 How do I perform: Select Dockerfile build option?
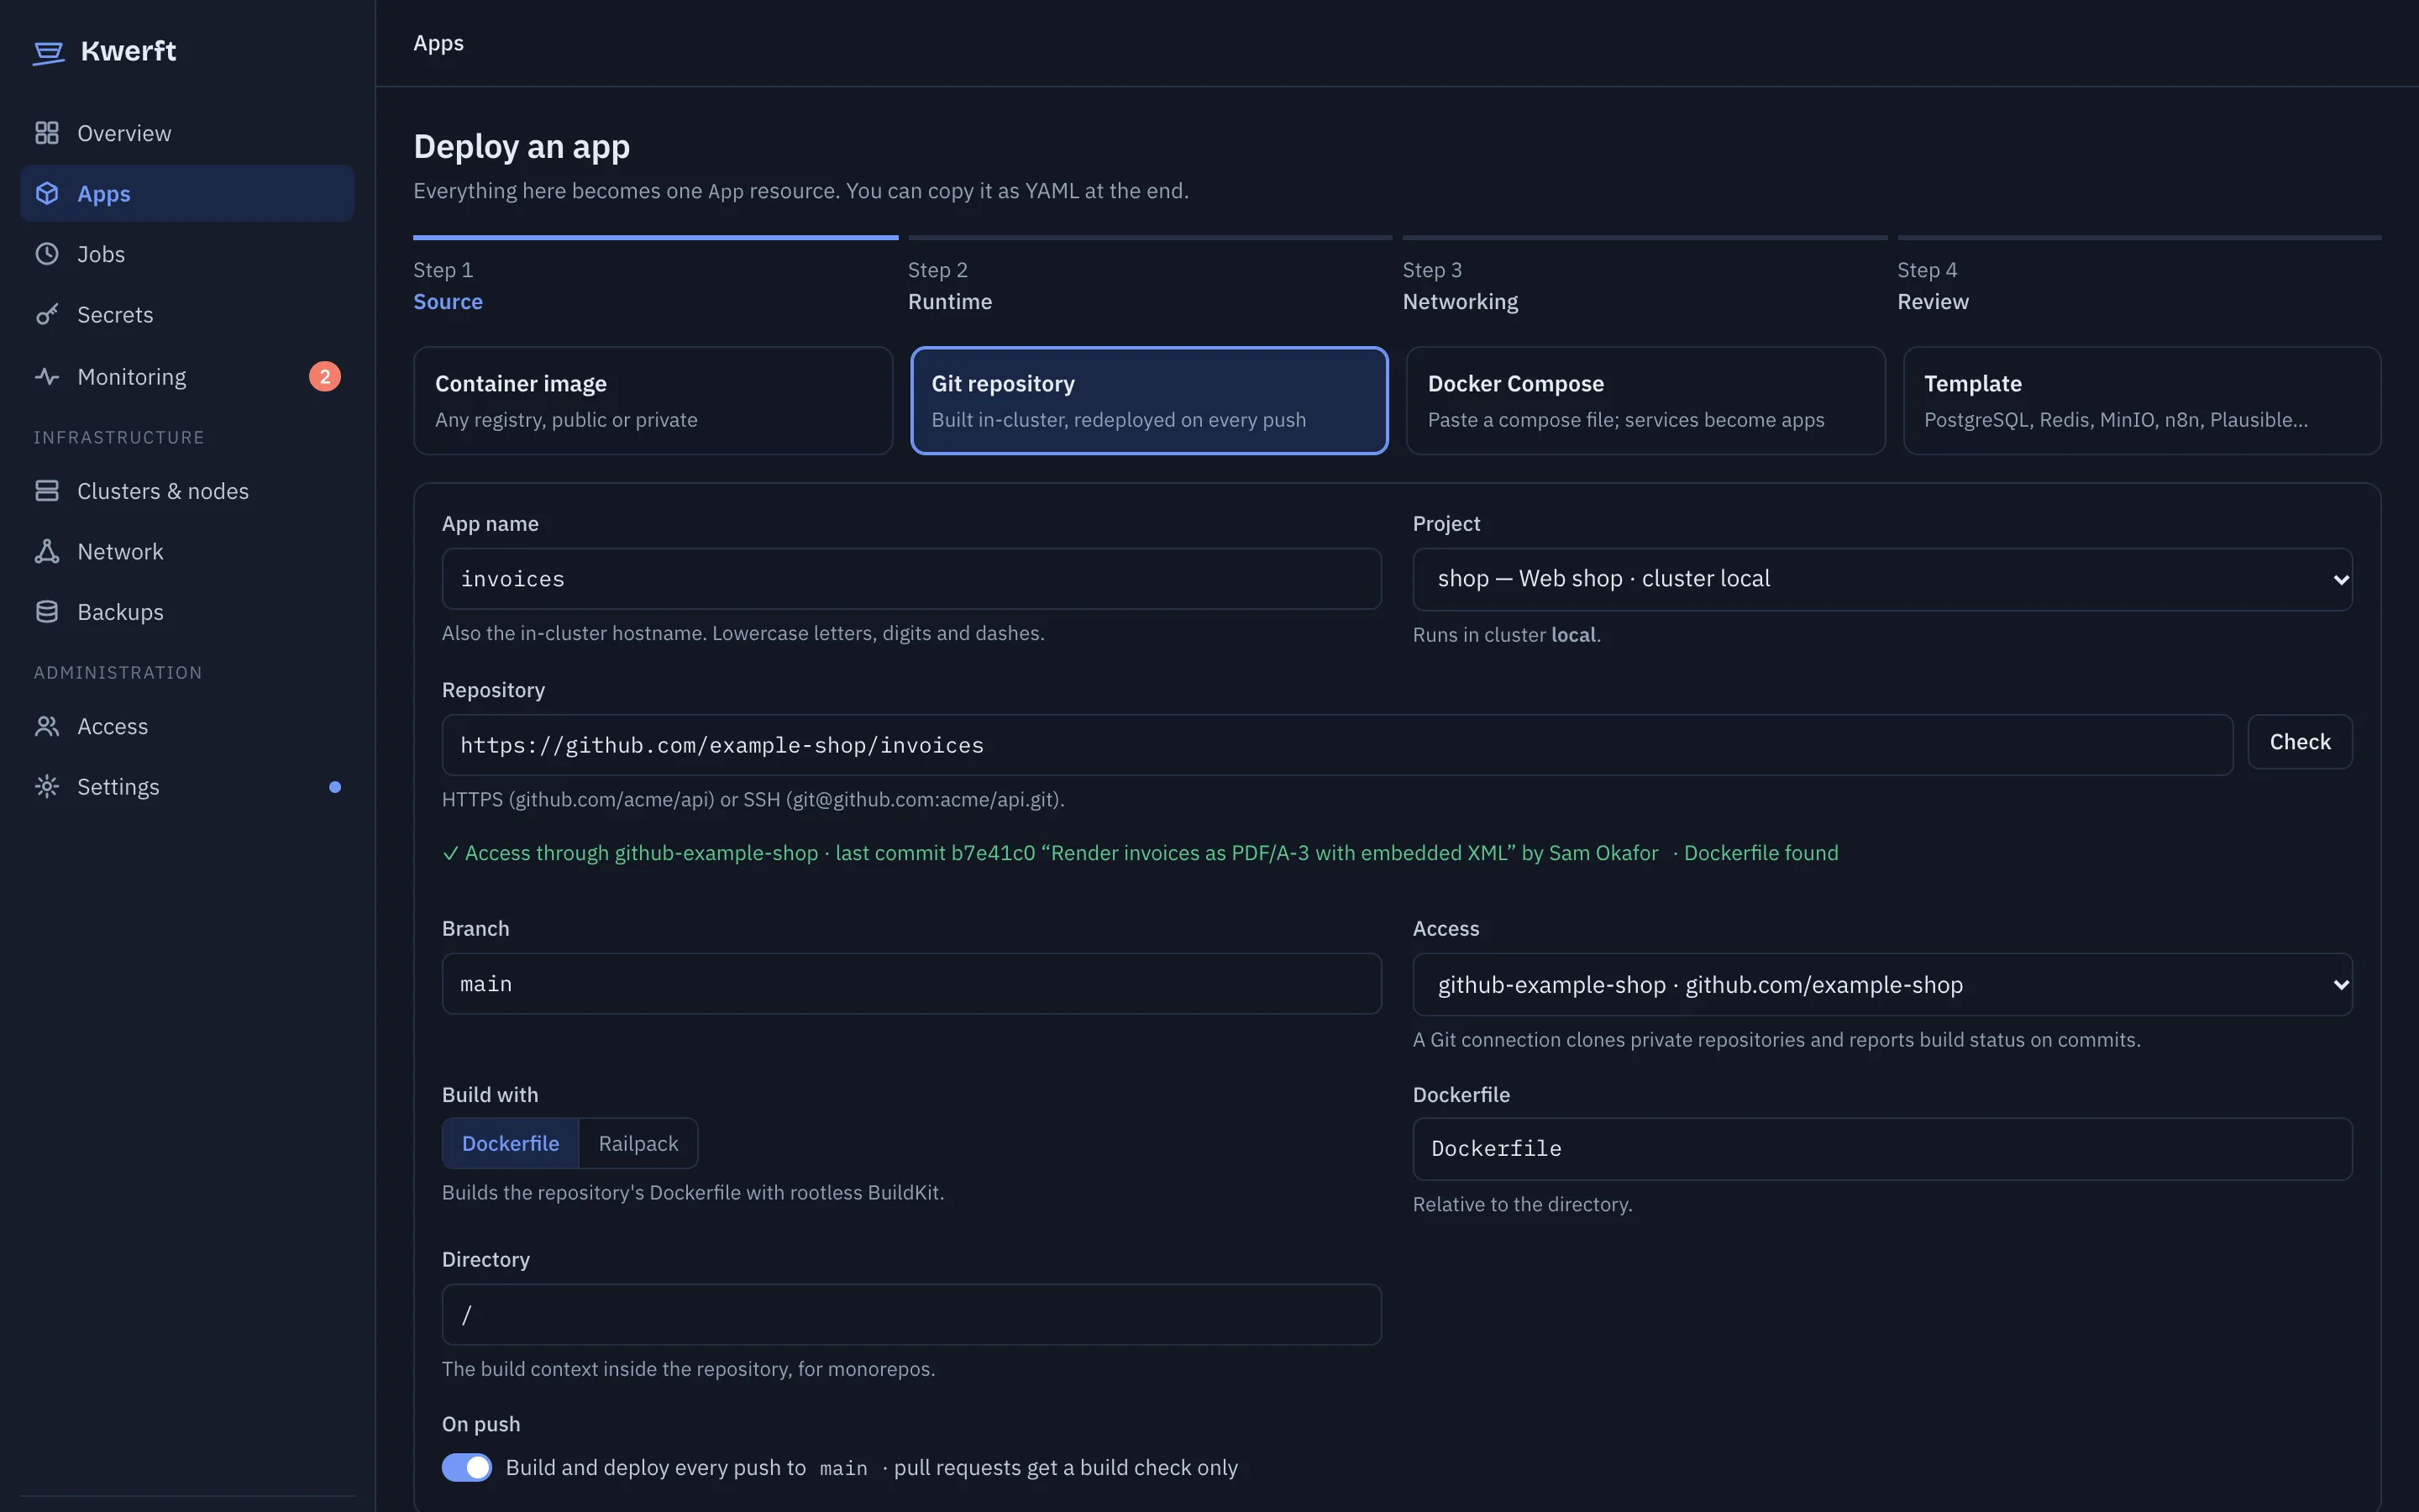pyautogui.click(x=511, y=1143)
